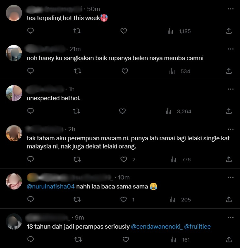Share the 'noh harey ku sangkakan' tweet
Viewport: 240px width, 248px height.
coord(229,71)
